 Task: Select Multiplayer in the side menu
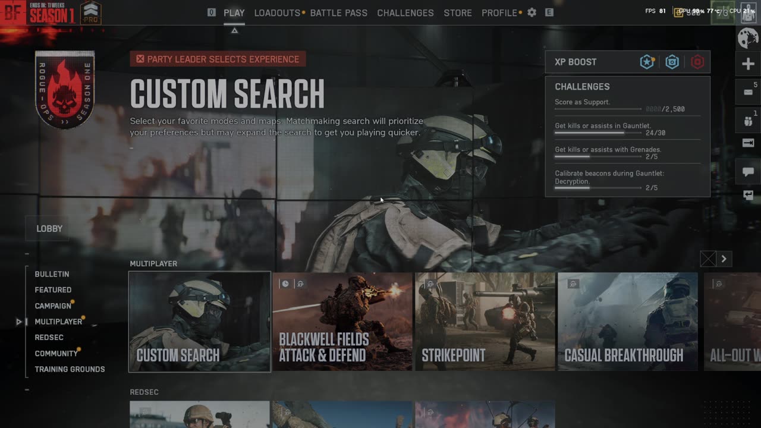[x=58, y=322]
